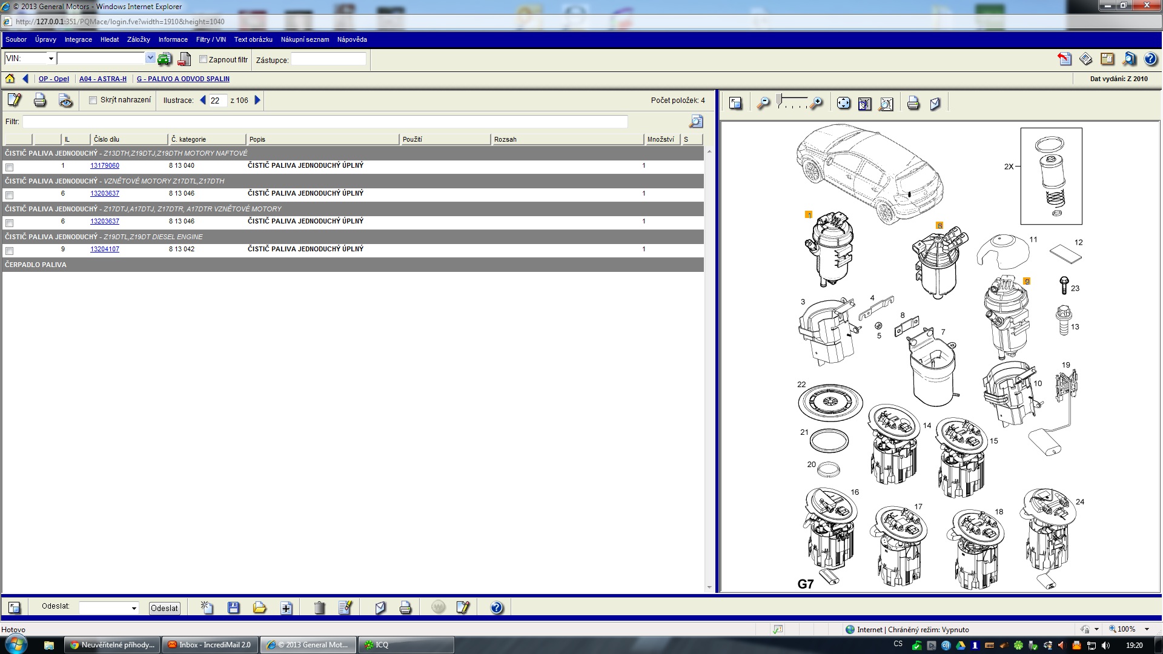Screen dimensions: 1163x654
Task: Go to next illustration arrow
Action: click(257, 101)
